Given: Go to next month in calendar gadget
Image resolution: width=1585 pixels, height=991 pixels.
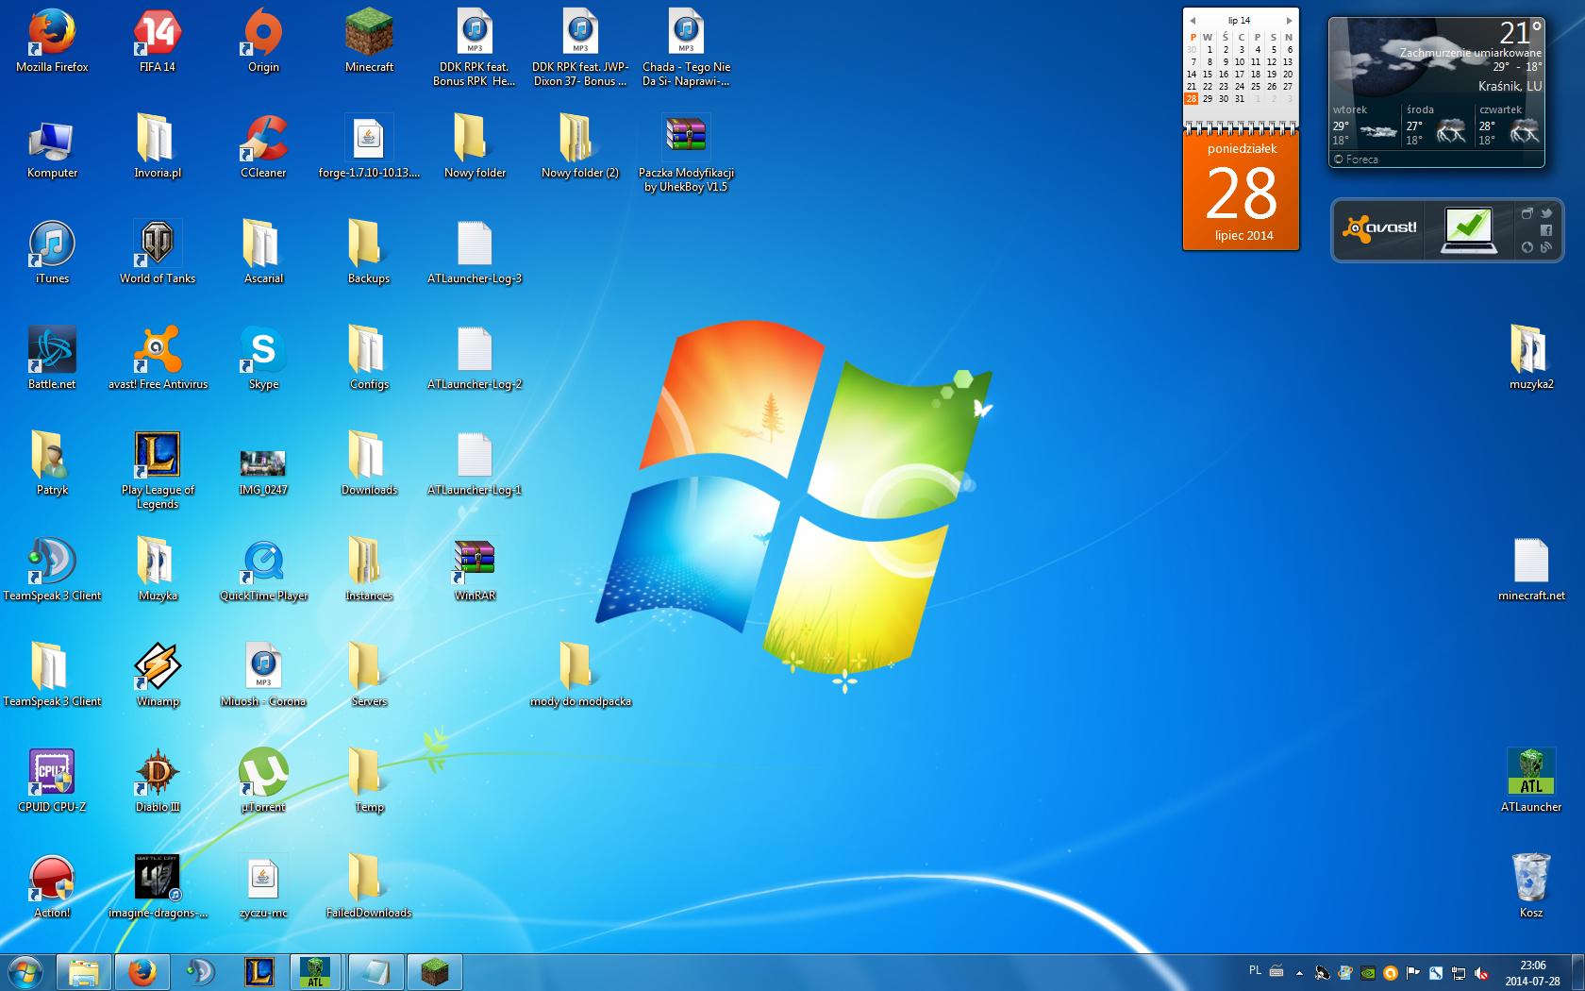Looking at the screenshot, I should (1289, 20).
